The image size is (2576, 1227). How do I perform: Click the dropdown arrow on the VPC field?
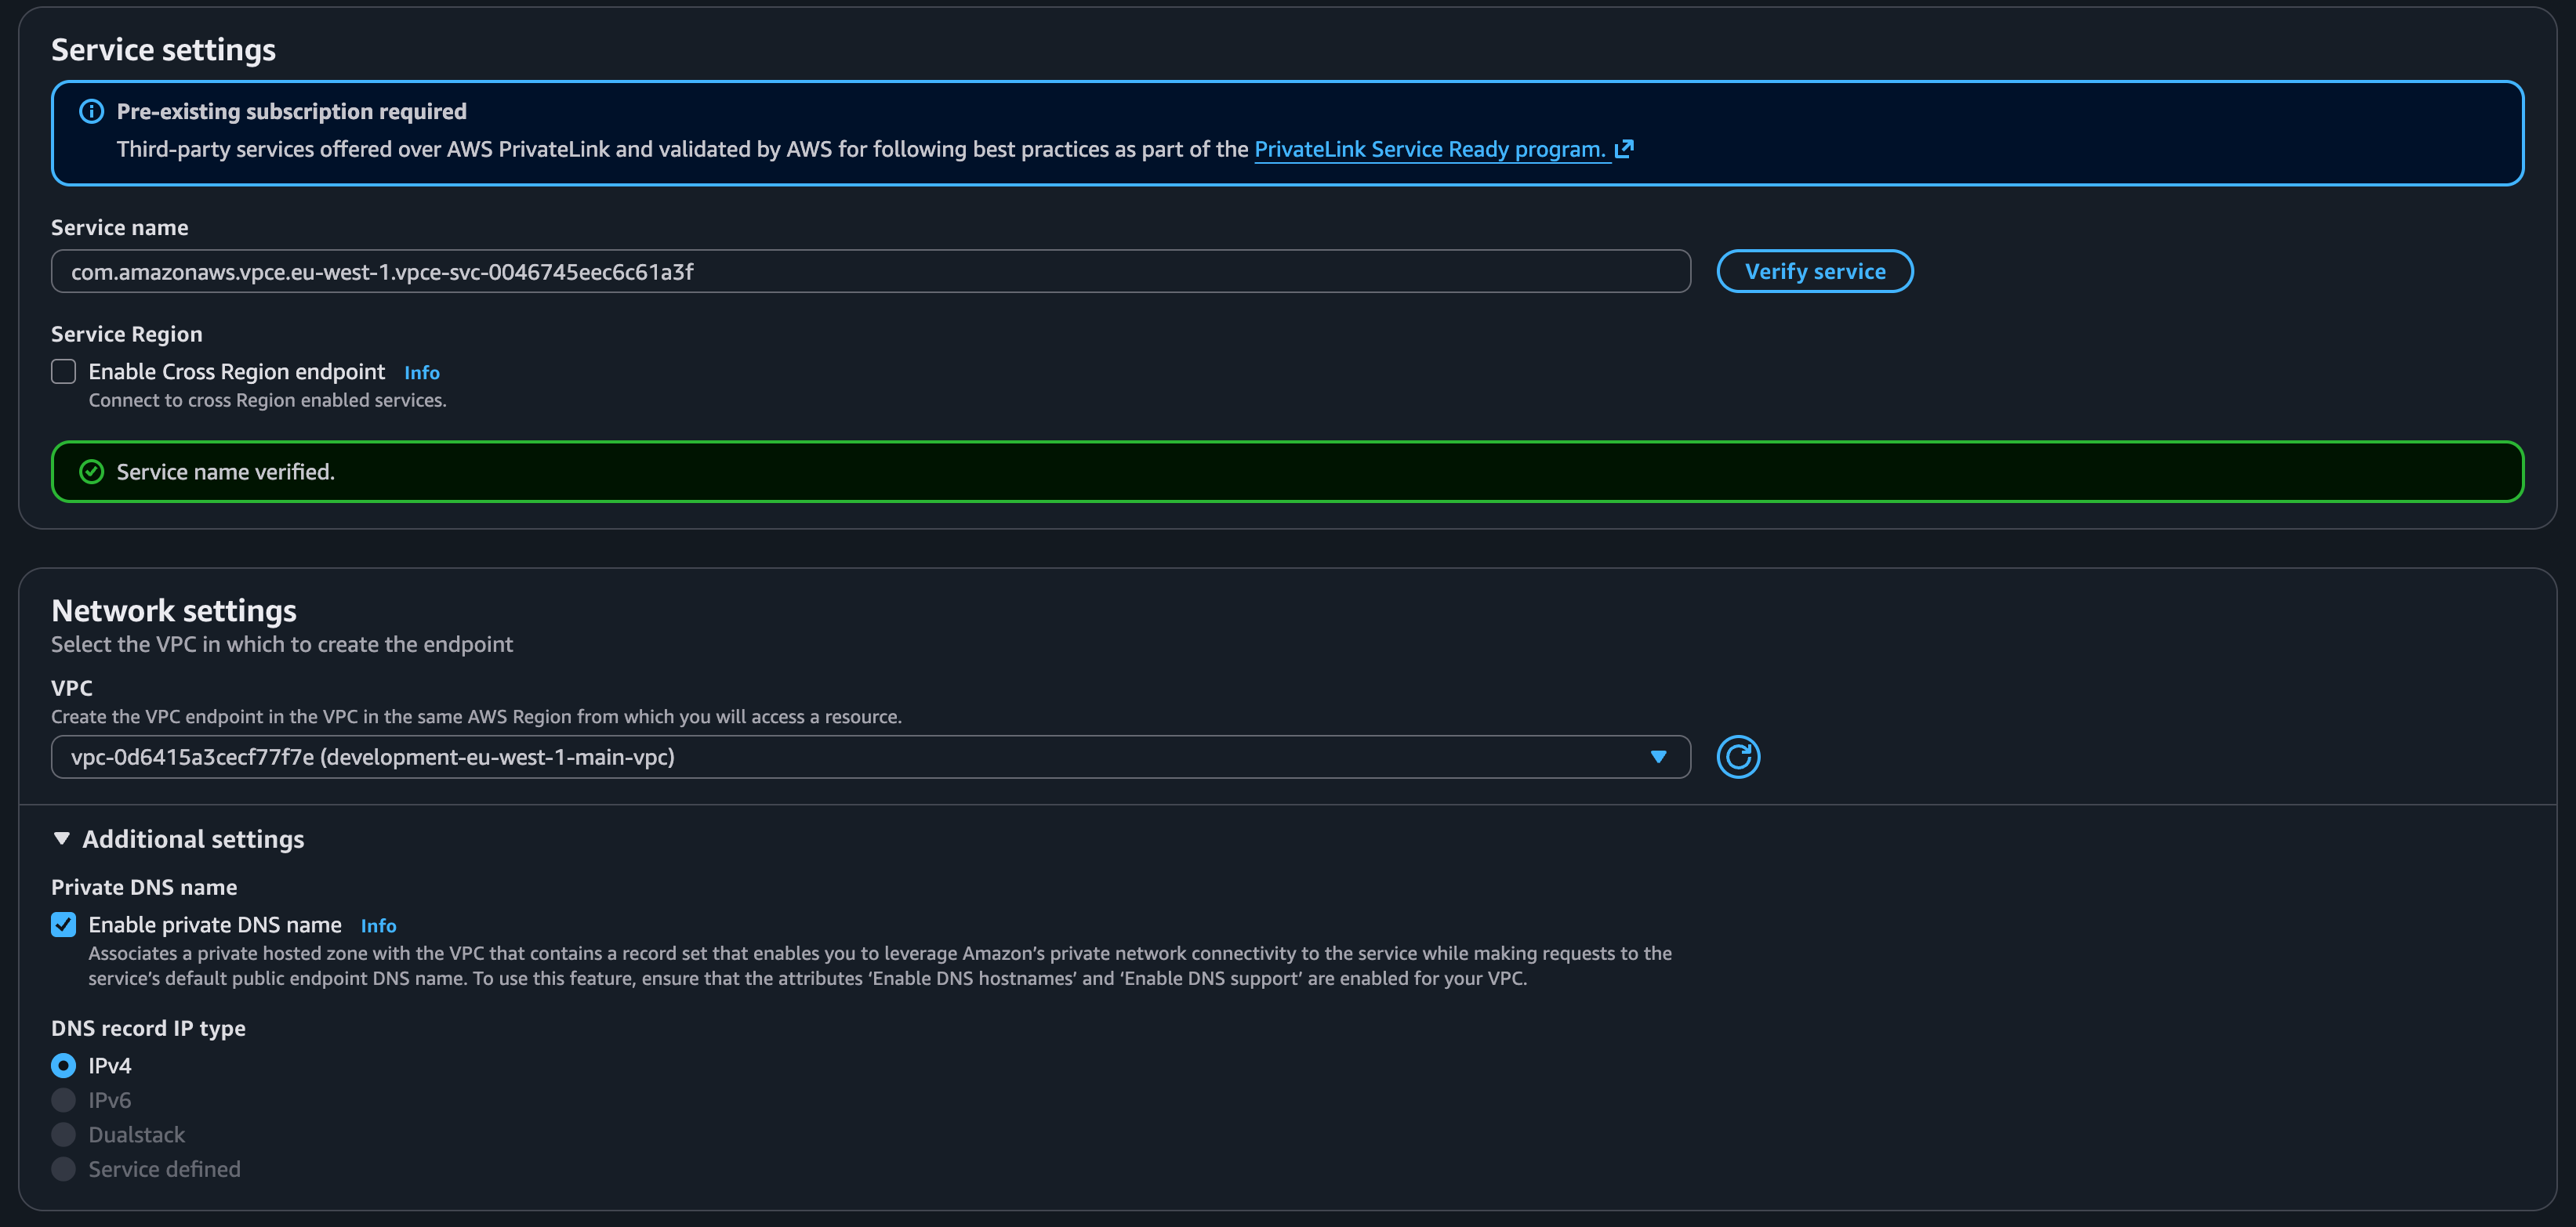[1658, 756]
